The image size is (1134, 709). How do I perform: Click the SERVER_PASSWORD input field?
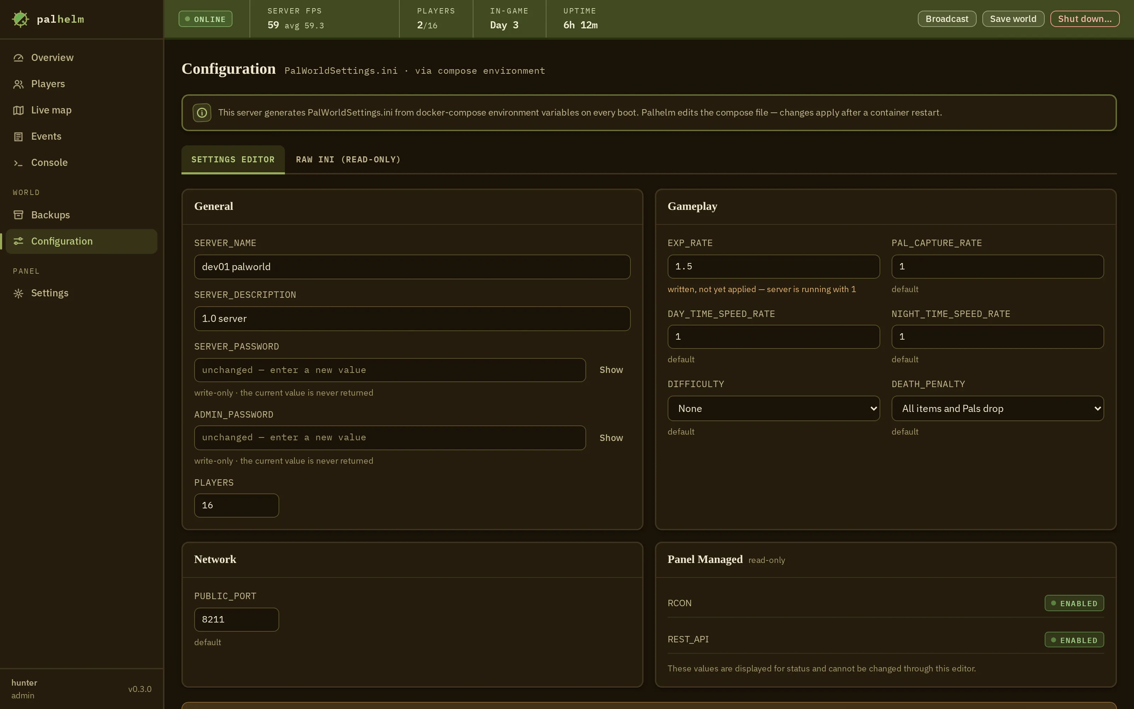pos(390,370)
